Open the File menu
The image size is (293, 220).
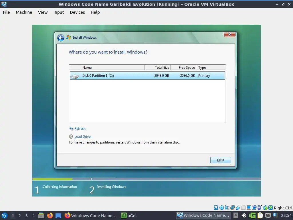(x=6, y=12)
